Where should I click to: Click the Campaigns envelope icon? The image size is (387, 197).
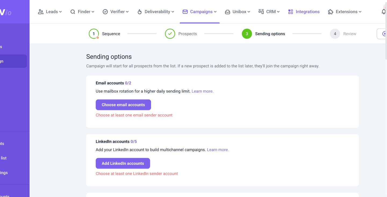pos(185,12)
